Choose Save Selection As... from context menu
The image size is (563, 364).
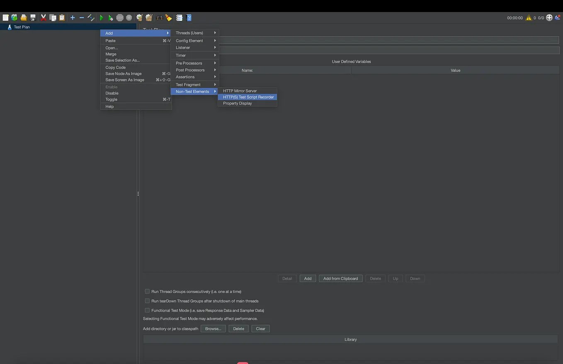tap(122, 60)
